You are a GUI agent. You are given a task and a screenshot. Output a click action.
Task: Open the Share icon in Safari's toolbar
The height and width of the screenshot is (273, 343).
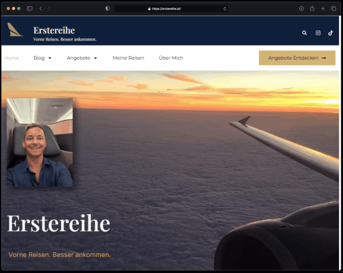tap(312, 8)
